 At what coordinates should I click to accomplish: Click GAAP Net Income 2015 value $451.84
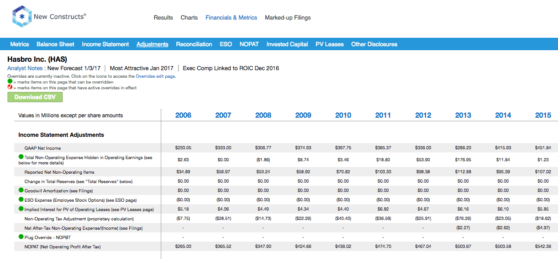coord(543,148)
